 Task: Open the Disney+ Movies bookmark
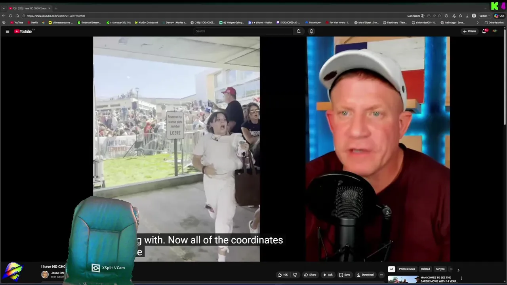tap(174, 23)
